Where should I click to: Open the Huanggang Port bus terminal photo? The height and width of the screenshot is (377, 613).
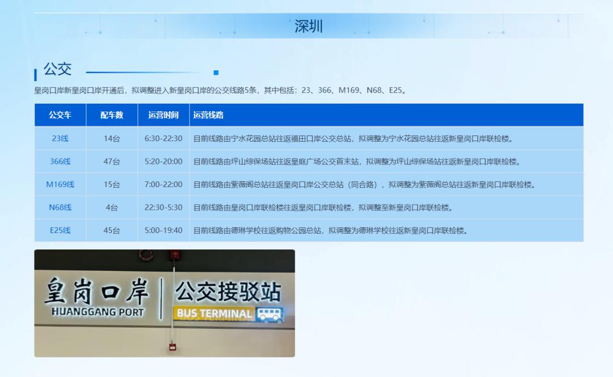165,303
